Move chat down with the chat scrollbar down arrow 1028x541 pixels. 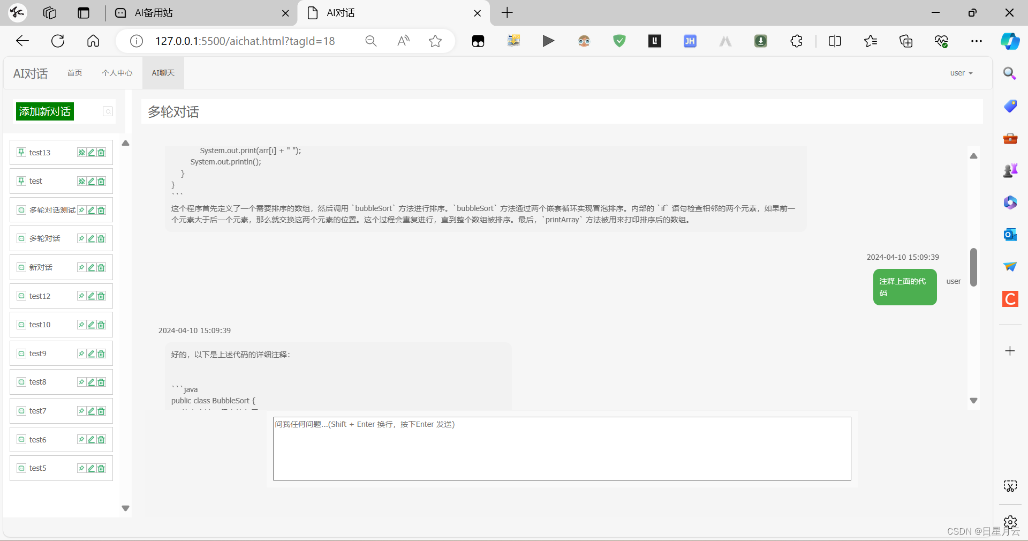973,401
